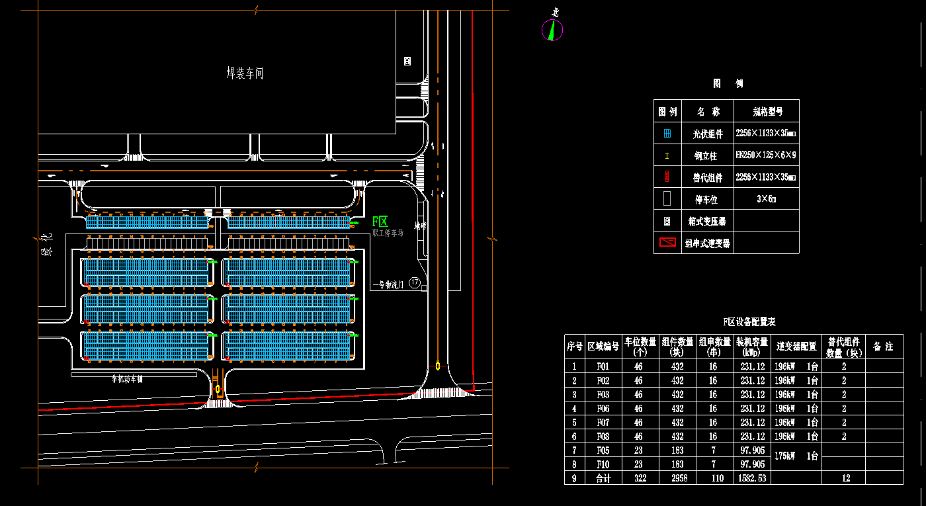
Task: Select the yellow steel column legend symbol
Action: pyautogui.click(x=667, y=156)
